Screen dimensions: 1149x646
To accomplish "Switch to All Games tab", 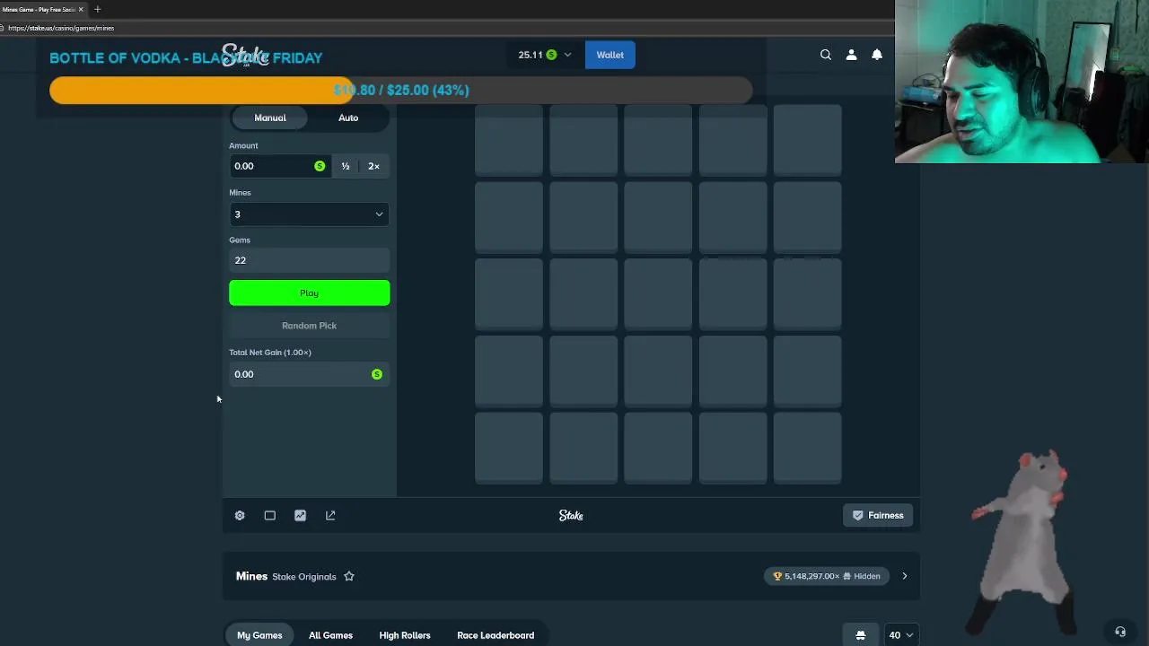I will click(x=330, y=635).
